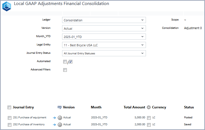Open journal entry 252 Purchase of inventory

29,124
